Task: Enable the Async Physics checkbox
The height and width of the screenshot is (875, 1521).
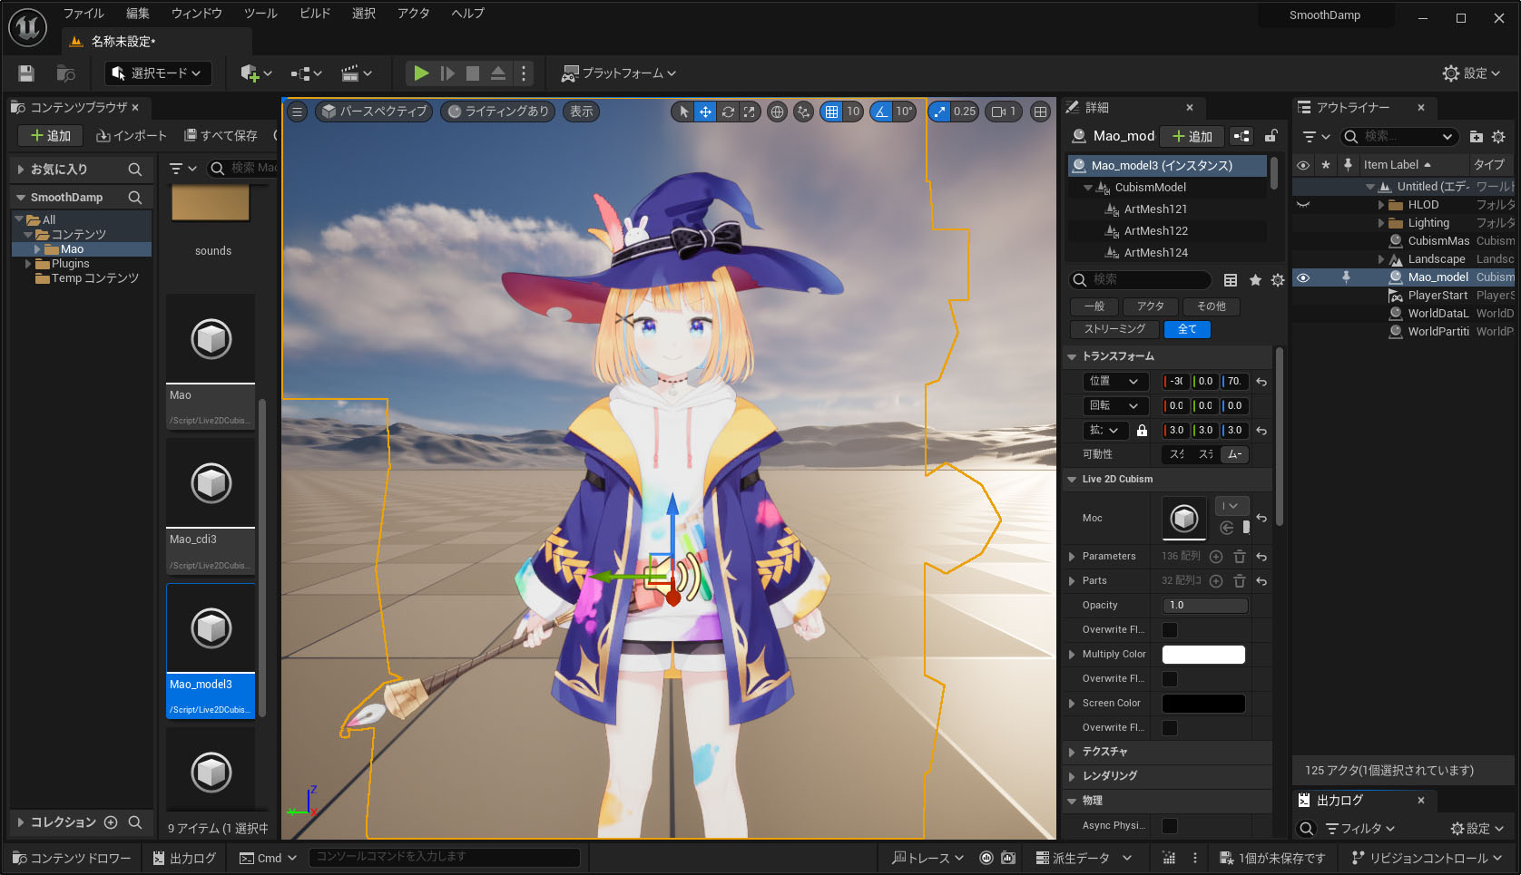Action: tap(1170, 825)
